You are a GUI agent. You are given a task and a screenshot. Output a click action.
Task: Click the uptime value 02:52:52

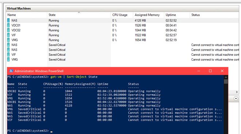tap(171, 20)
